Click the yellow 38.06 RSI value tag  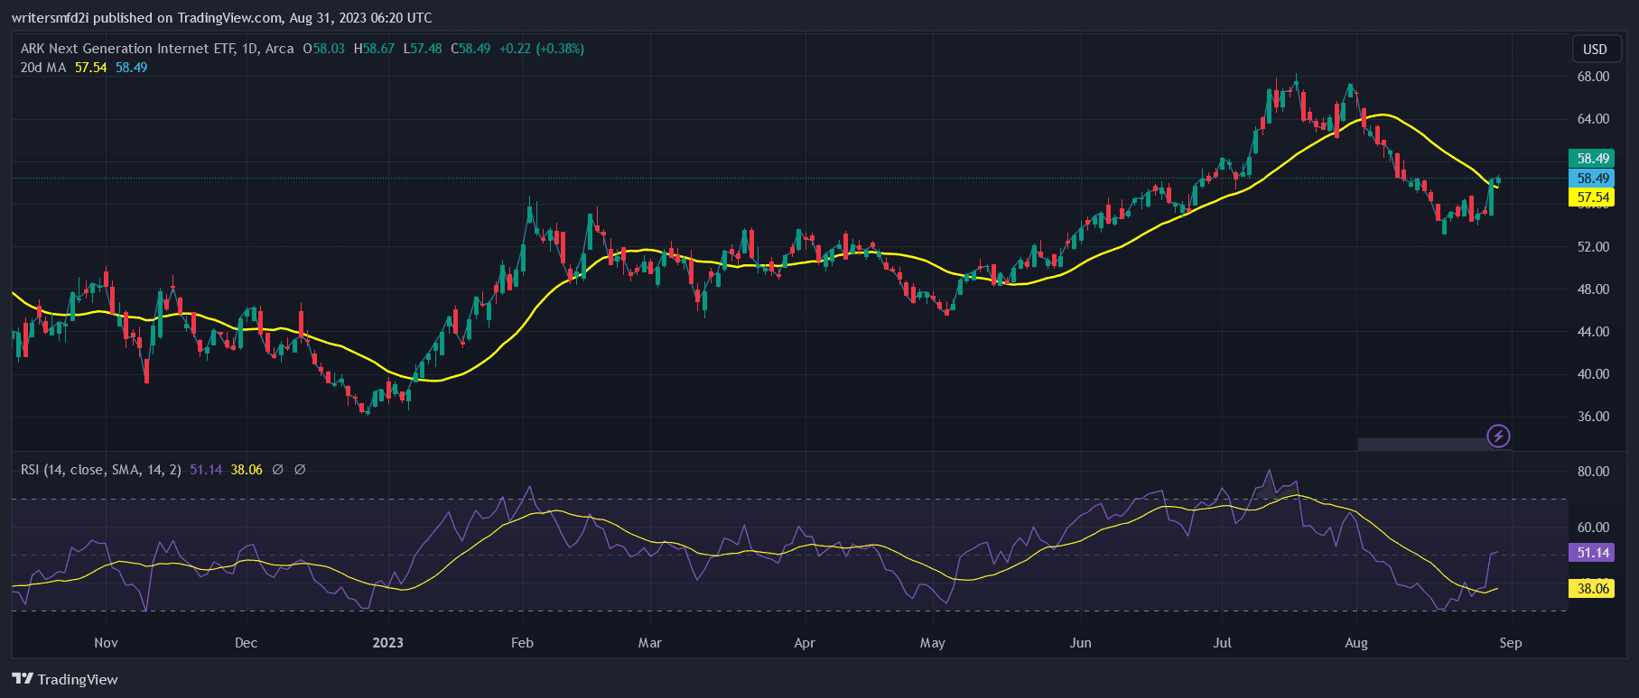click(x=1593, y=589)
